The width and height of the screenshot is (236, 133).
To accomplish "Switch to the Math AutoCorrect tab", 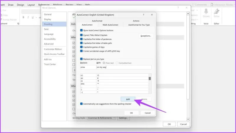I will [x=110, y=25].
